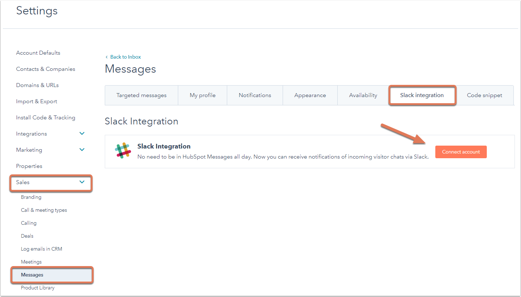521x297 pixels.
Task: Expand the Integrations section chevron
Action: point(82,133)
